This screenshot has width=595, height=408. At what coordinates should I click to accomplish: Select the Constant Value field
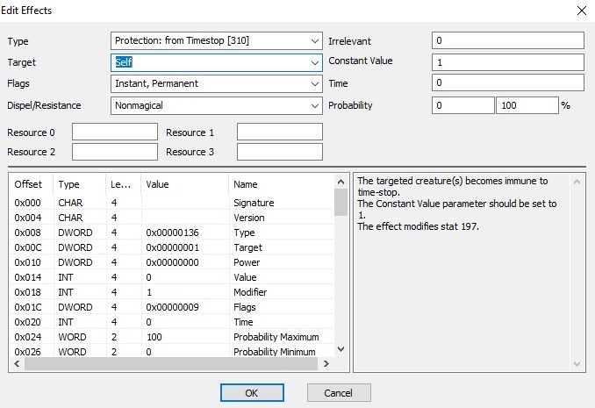tap(507, 62)
